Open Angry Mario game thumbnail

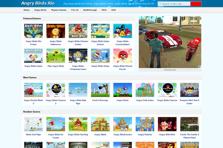(x=100, y=124)
